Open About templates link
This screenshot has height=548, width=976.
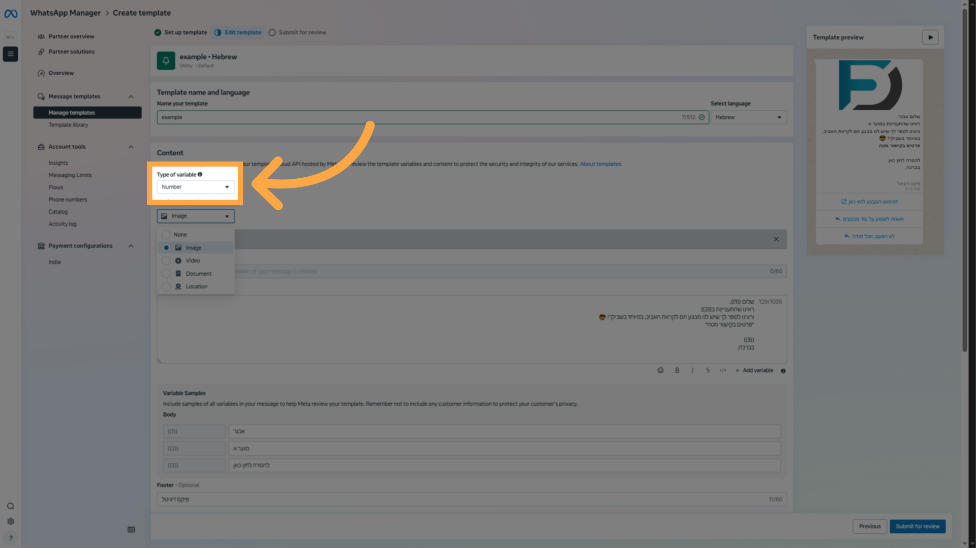(600, 164)
